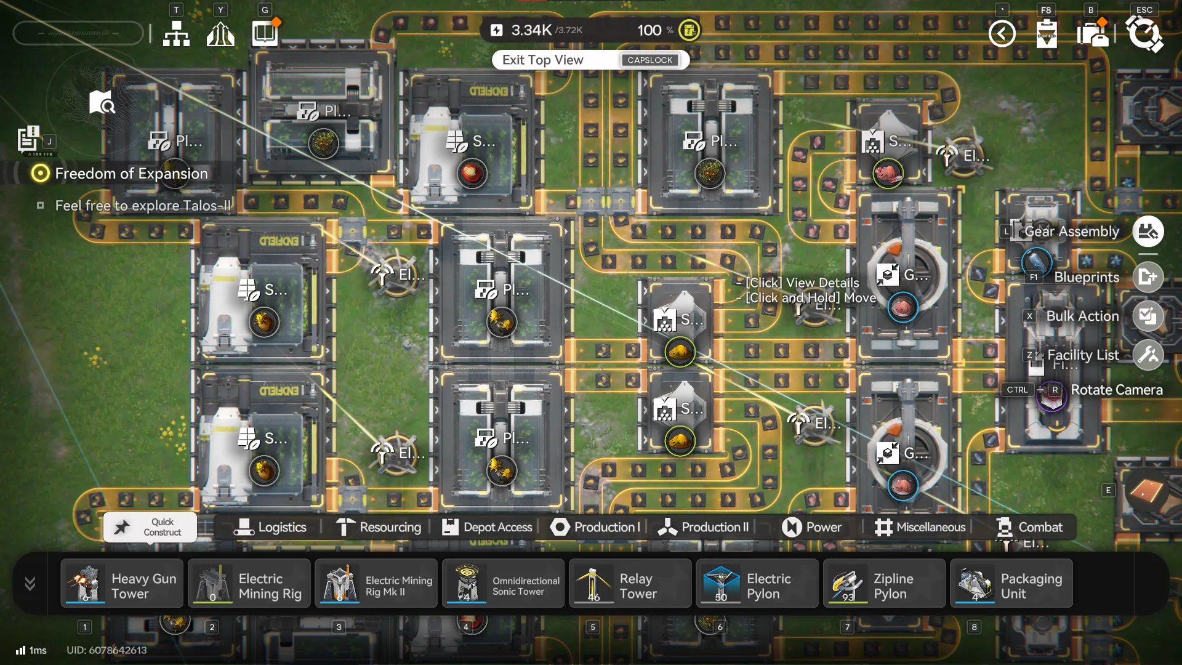Open the map search icon
The height and width of the screenshot is (665, 1182).
pyautogui.click(x=102, y=103)
